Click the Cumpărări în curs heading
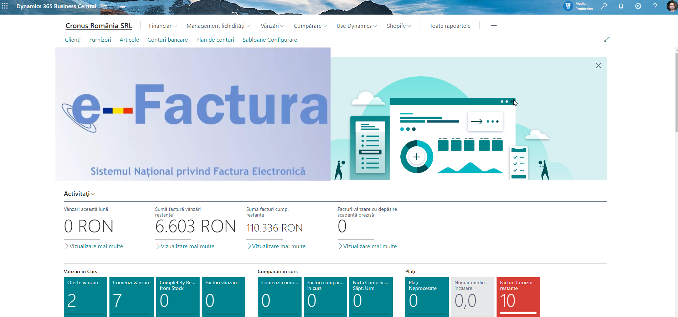Screen dimensions: 678x317 278,271
